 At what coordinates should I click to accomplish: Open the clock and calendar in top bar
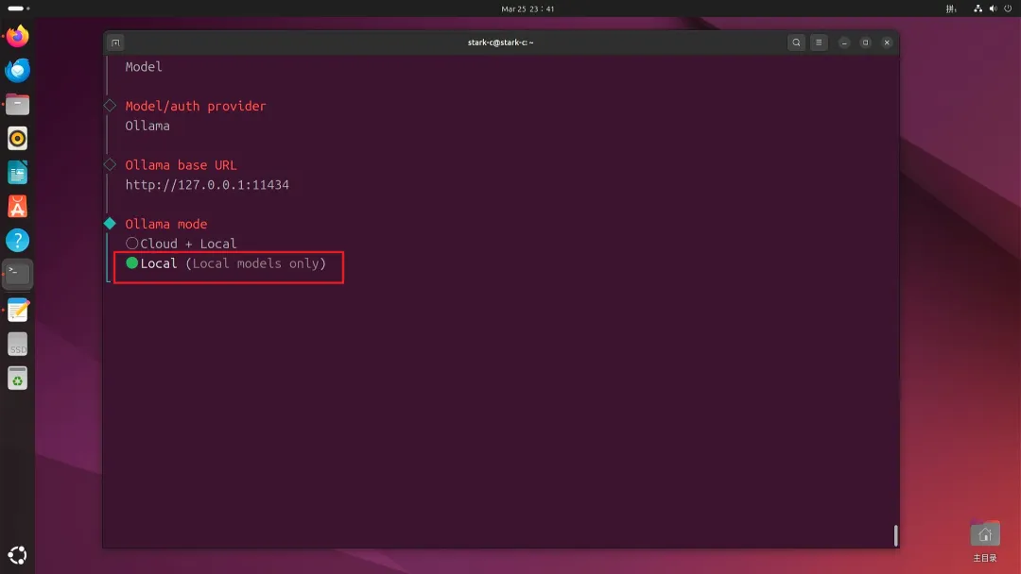coord(528,8)
